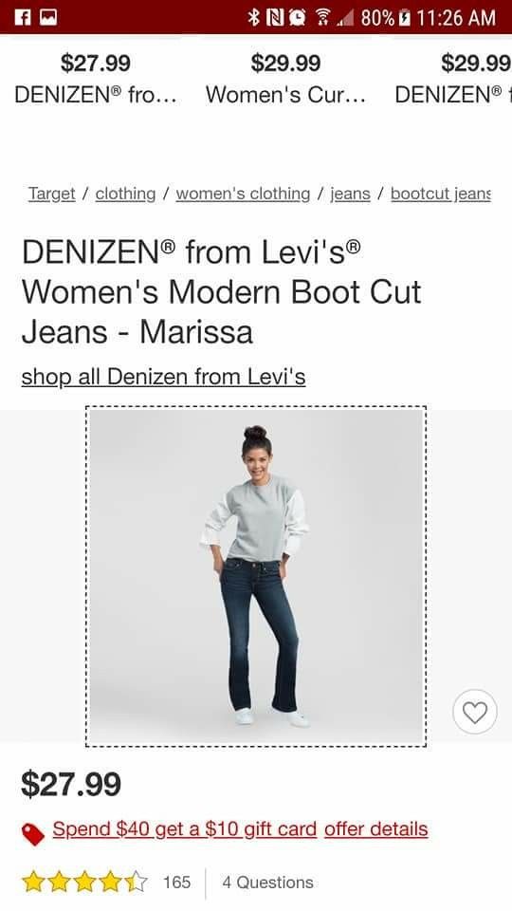Tap the battery status icon
Screen dimensions: 512x911
[405, 18]
